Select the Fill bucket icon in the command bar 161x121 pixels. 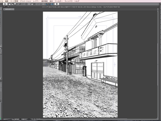[32, 4]
